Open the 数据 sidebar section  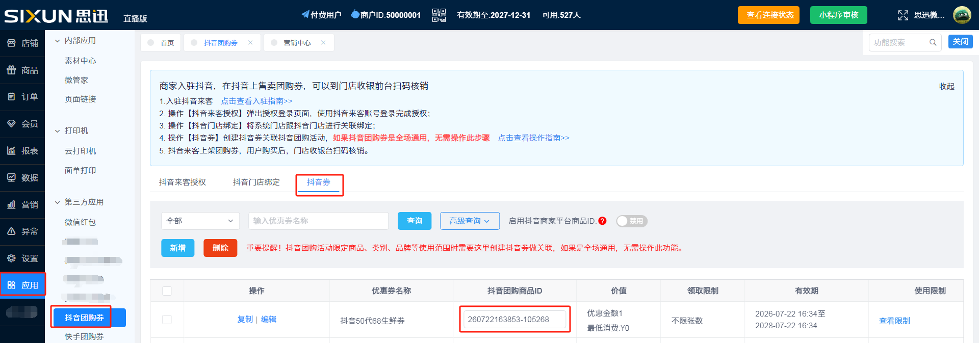coord(22,178)
